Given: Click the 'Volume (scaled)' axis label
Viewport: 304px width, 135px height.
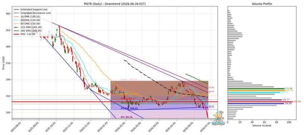Looking at the screenshot, I should tap(262, 126).
